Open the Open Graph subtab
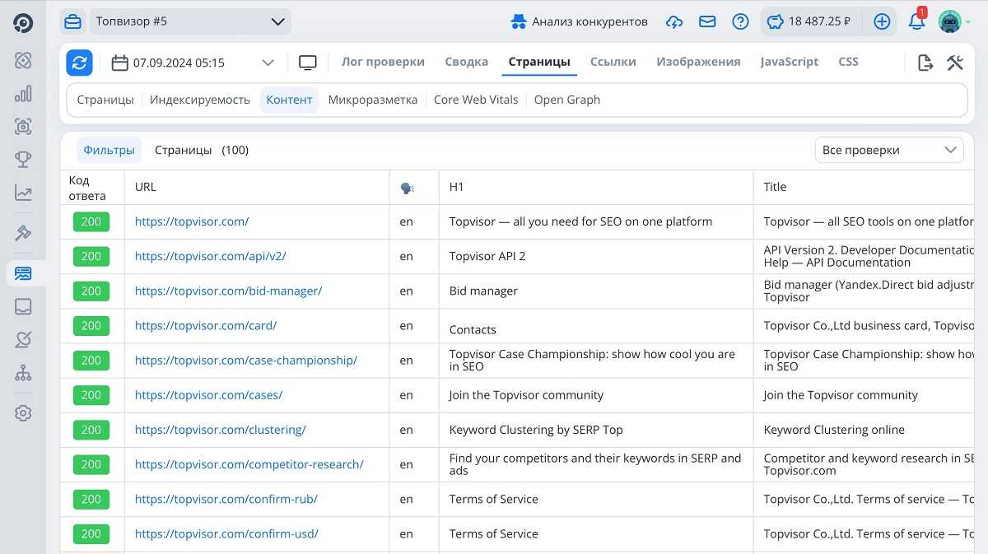Screen dimensions: 988x554 pos(567,100)
